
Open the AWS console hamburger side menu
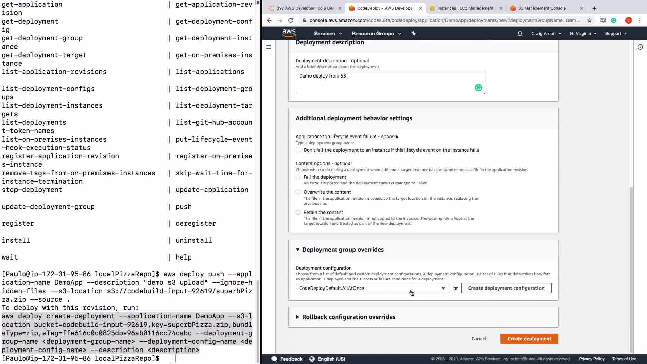pos(269,47)
